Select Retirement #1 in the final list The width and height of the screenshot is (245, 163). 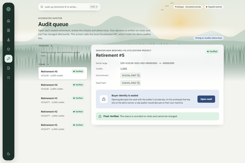pyautogui.click(x=63, y=127)
